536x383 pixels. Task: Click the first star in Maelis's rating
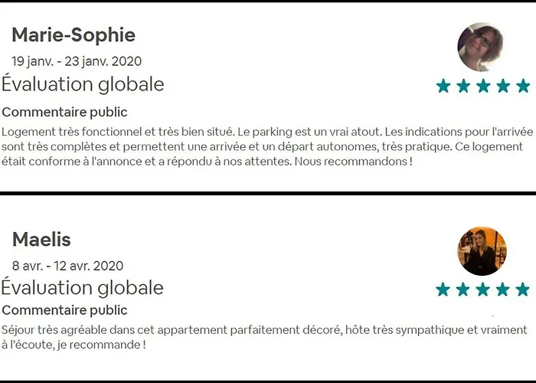click(443, 290)
